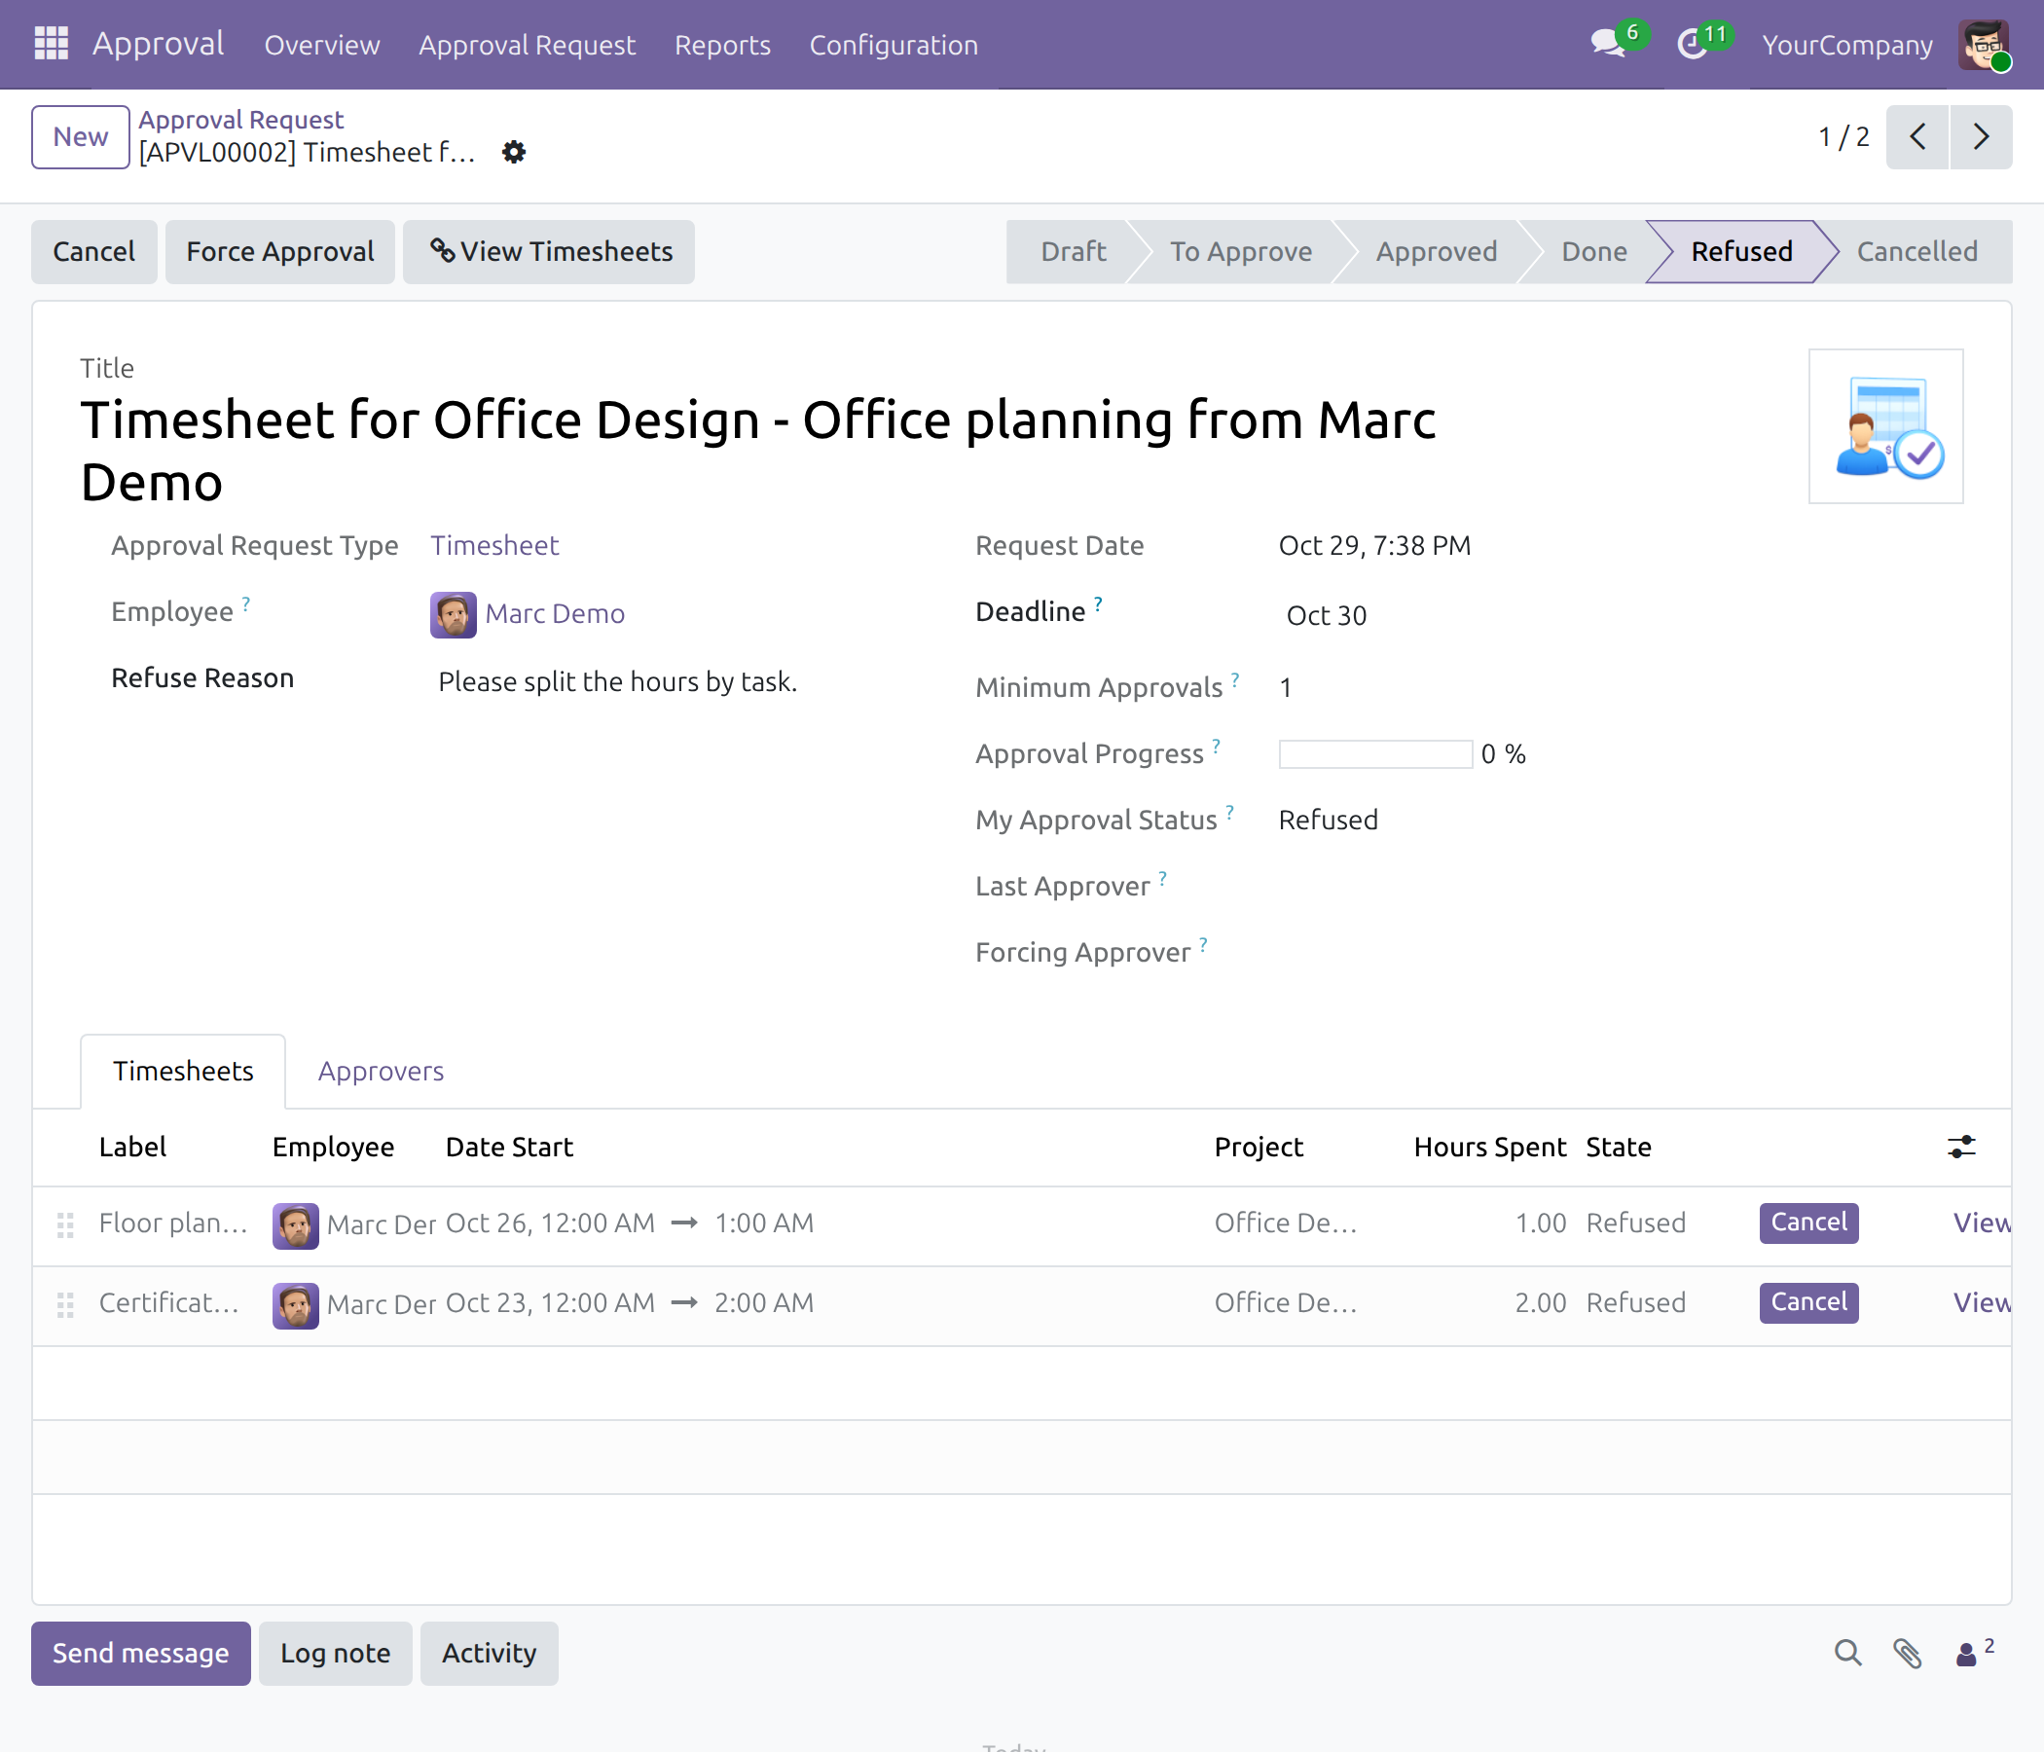Click the Send message button
2044x1752 pixels.
(140, 1653)
